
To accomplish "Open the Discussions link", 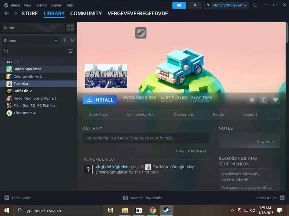I will click(x=183, y=114).
